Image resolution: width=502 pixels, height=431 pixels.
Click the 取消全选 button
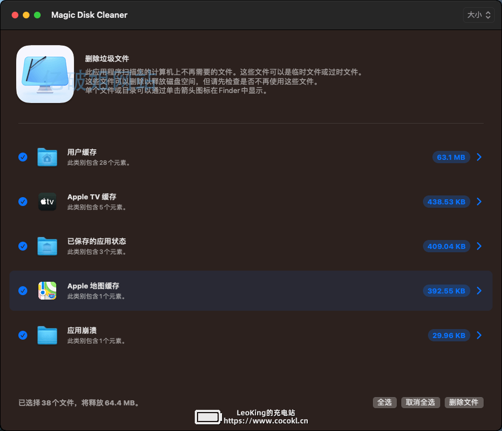[420, 403]
